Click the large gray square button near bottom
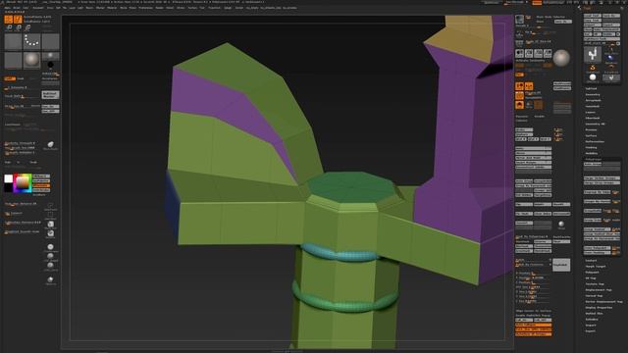The height and width of the screenshot is (353, 628). [561, 265]
